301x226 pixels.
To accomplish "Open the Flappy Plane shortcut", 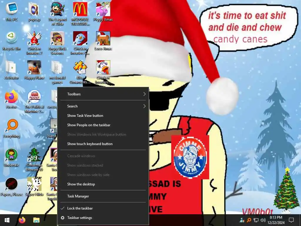I will (x=34, y=70).
